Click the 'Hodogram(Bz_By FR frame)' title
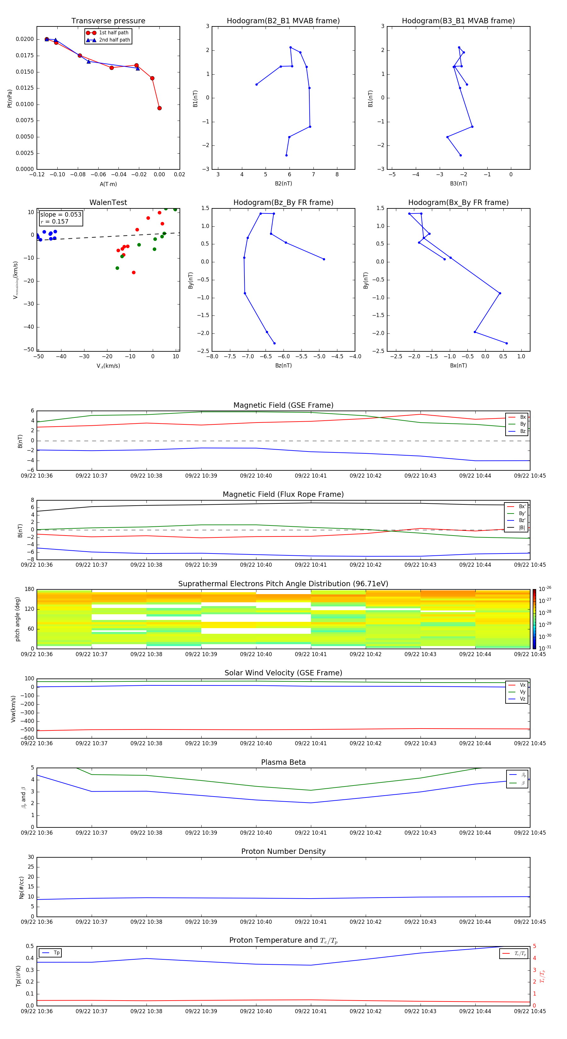This screenshot has height=1039, width=567. (x=283, y=202)
